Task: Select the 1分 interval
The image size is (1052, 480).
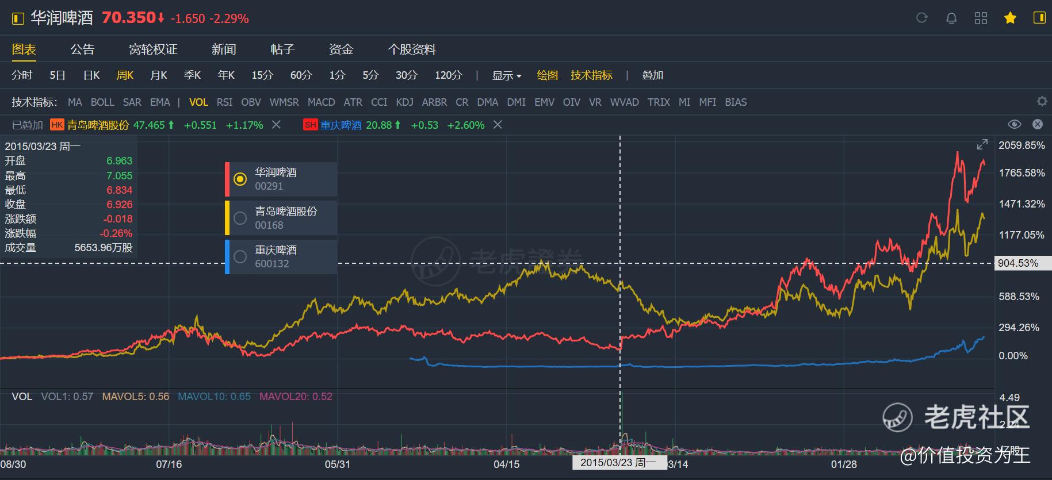Action: (x=337, y=75)
